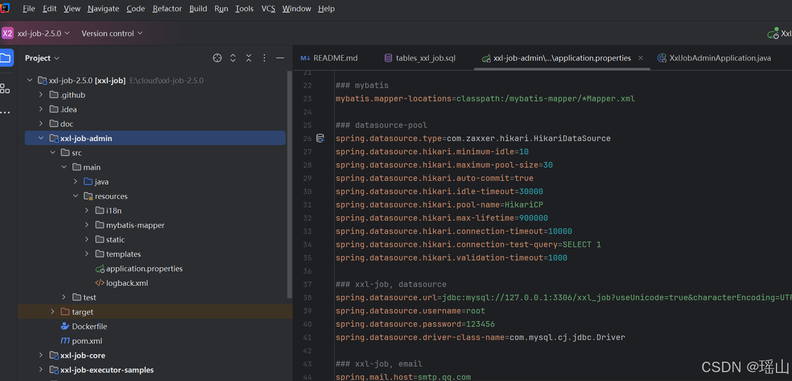
Task: Hide the Project panel with the minimize icon
Action: point(280,58)
